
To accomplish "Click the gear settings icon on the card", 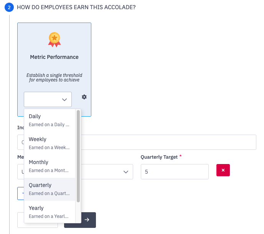I will point(84,97).
